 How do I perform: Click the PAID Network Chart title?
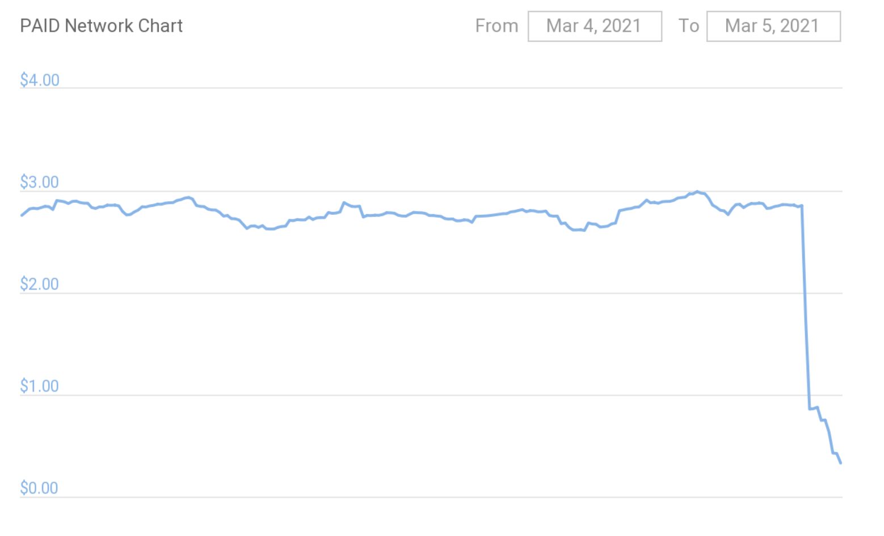click(101, 26)
